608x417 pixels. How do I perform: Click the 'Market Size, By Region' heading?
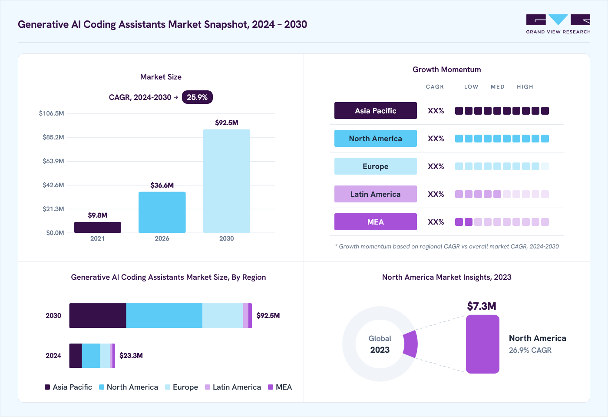click(x=169, y=277)
